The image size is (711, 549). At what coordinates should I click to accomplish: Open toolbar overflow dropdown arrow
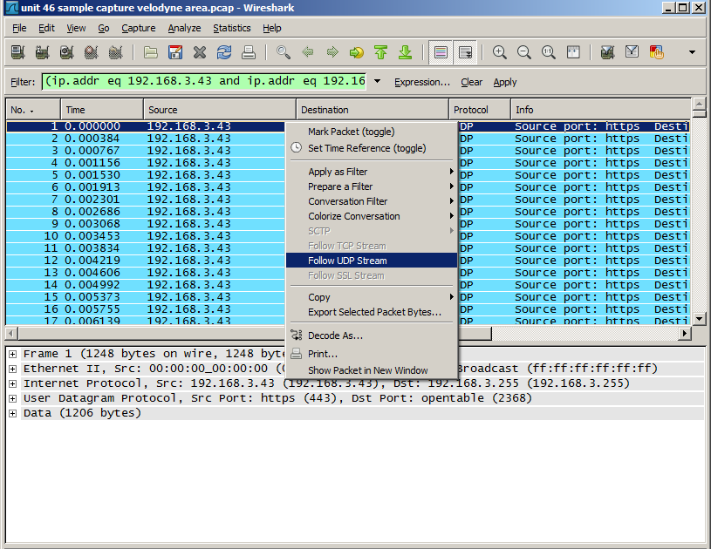tap(693, 52)
